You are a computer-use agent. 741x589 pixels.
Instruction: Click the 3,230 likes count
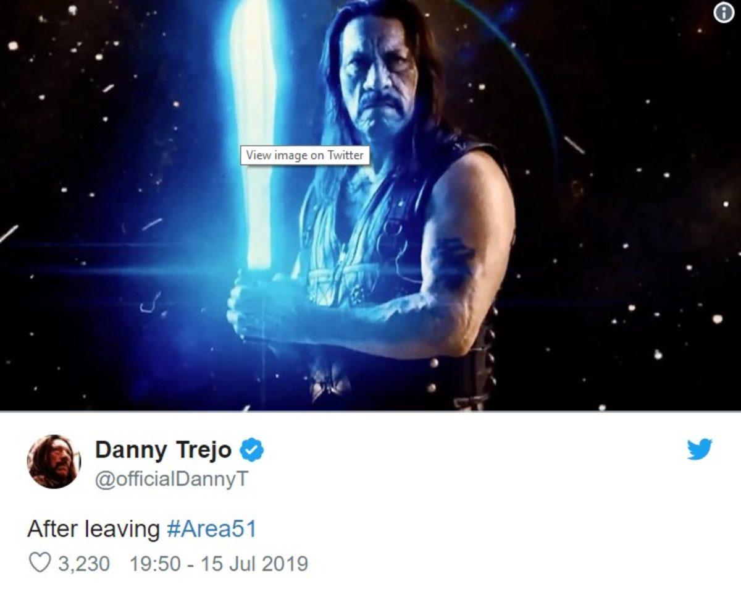(x=83, y=564)
